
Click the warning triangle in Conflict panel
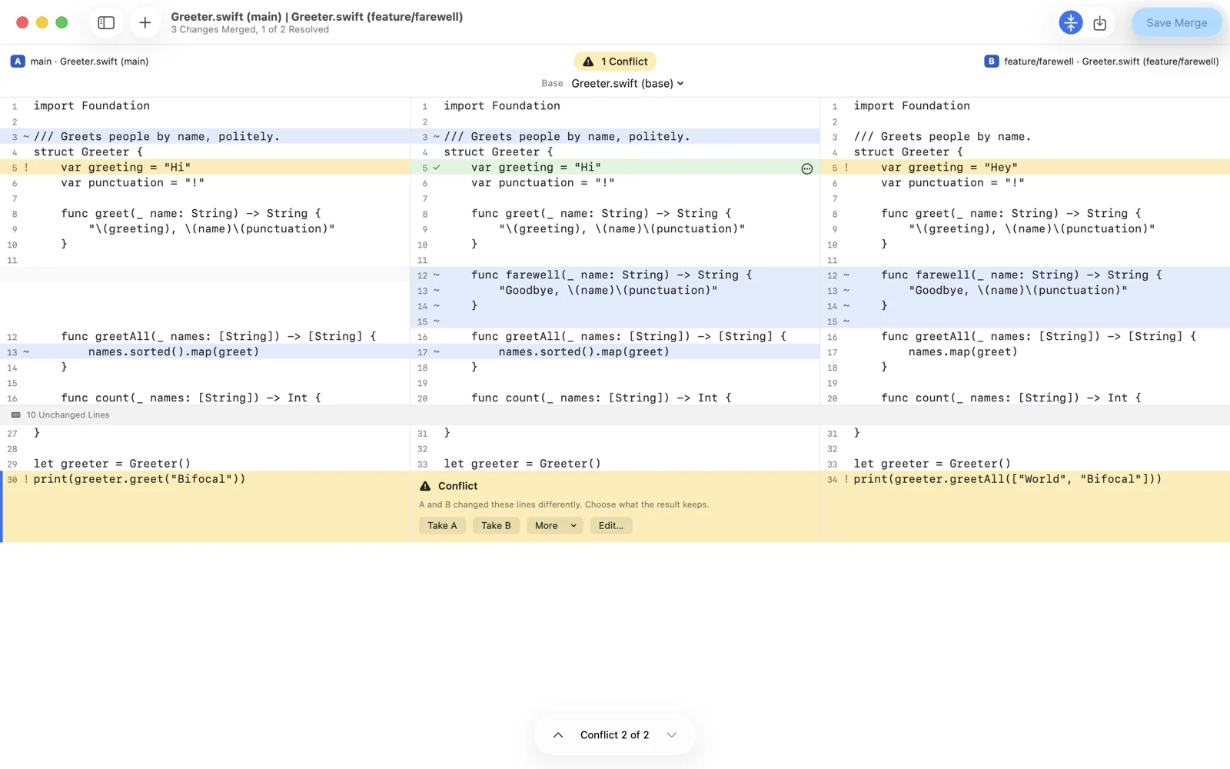425,486
